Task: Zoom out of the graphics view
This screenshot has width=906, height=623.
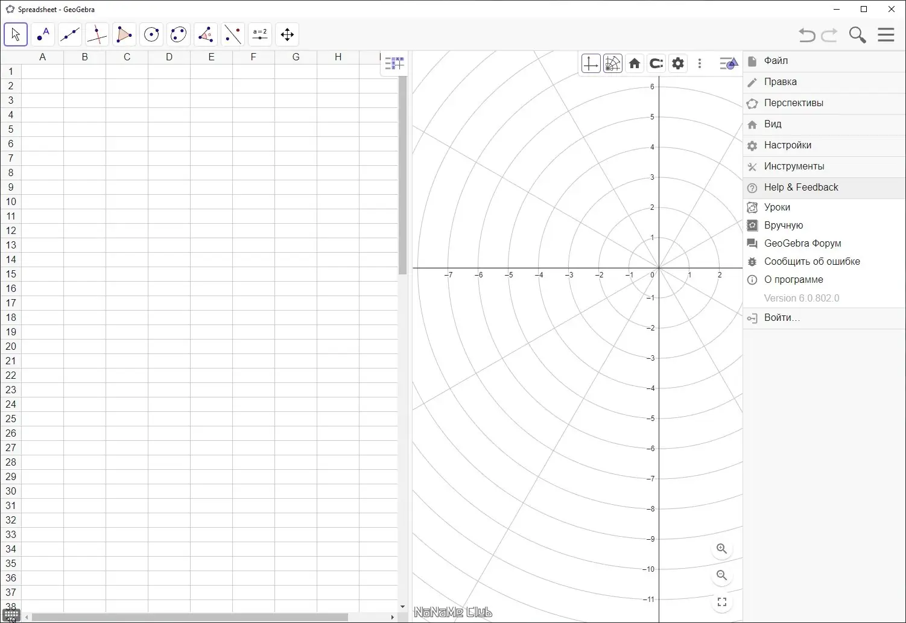Action: [721, 575]
